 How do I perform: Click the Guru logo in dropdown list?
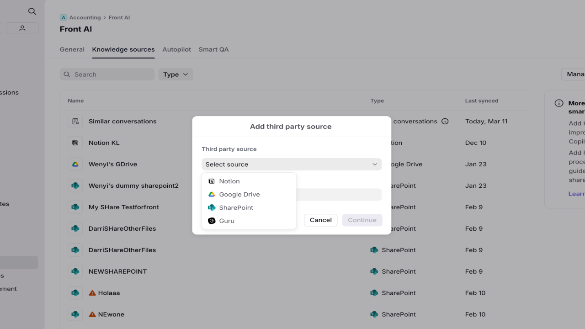(212, 221)
